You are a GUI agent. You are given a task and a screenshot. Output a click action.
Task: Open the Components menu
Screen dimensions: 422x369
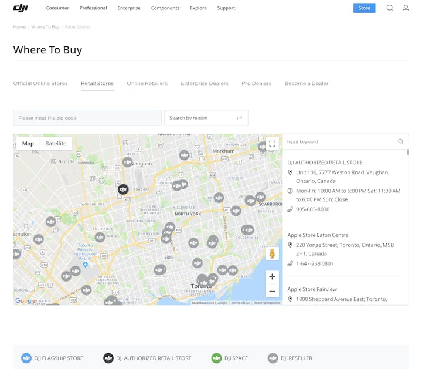[x=165, y=8]
